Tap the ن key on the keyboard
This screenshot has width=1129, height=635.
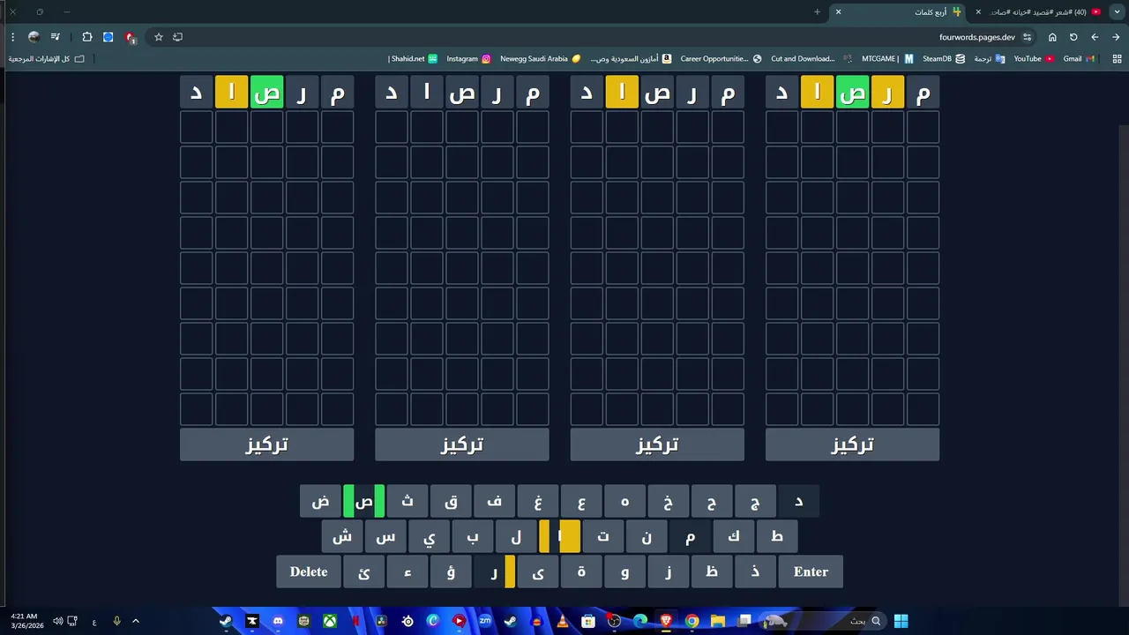coord(647,536)
